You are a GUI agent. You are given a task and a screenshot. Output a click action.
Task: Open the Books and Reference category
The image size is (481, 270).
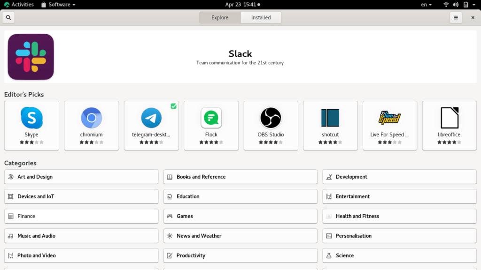pyautogui.click(x=240, y=177)
